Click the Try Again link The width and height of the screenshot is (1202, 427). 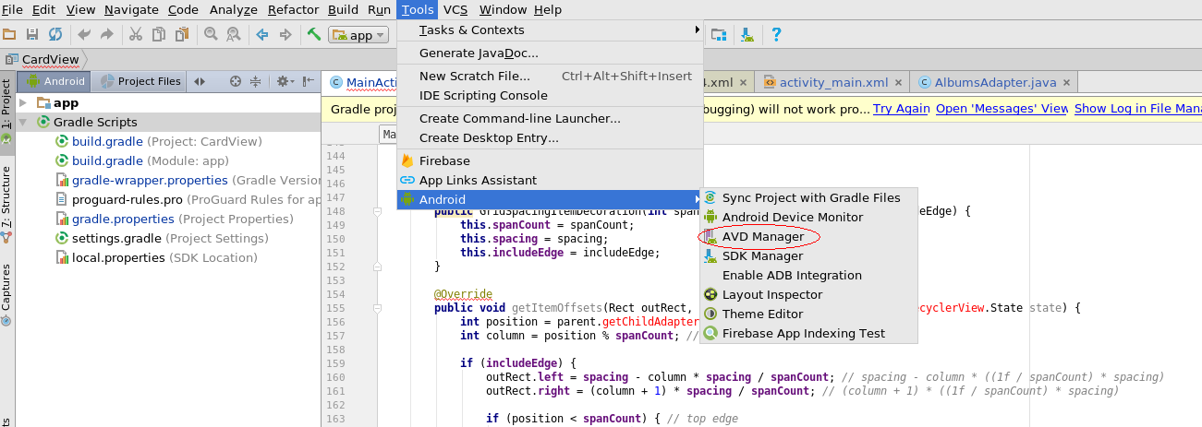901,108
